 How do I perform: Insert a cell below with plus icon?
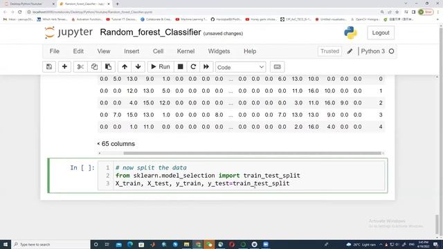(64, 67)
